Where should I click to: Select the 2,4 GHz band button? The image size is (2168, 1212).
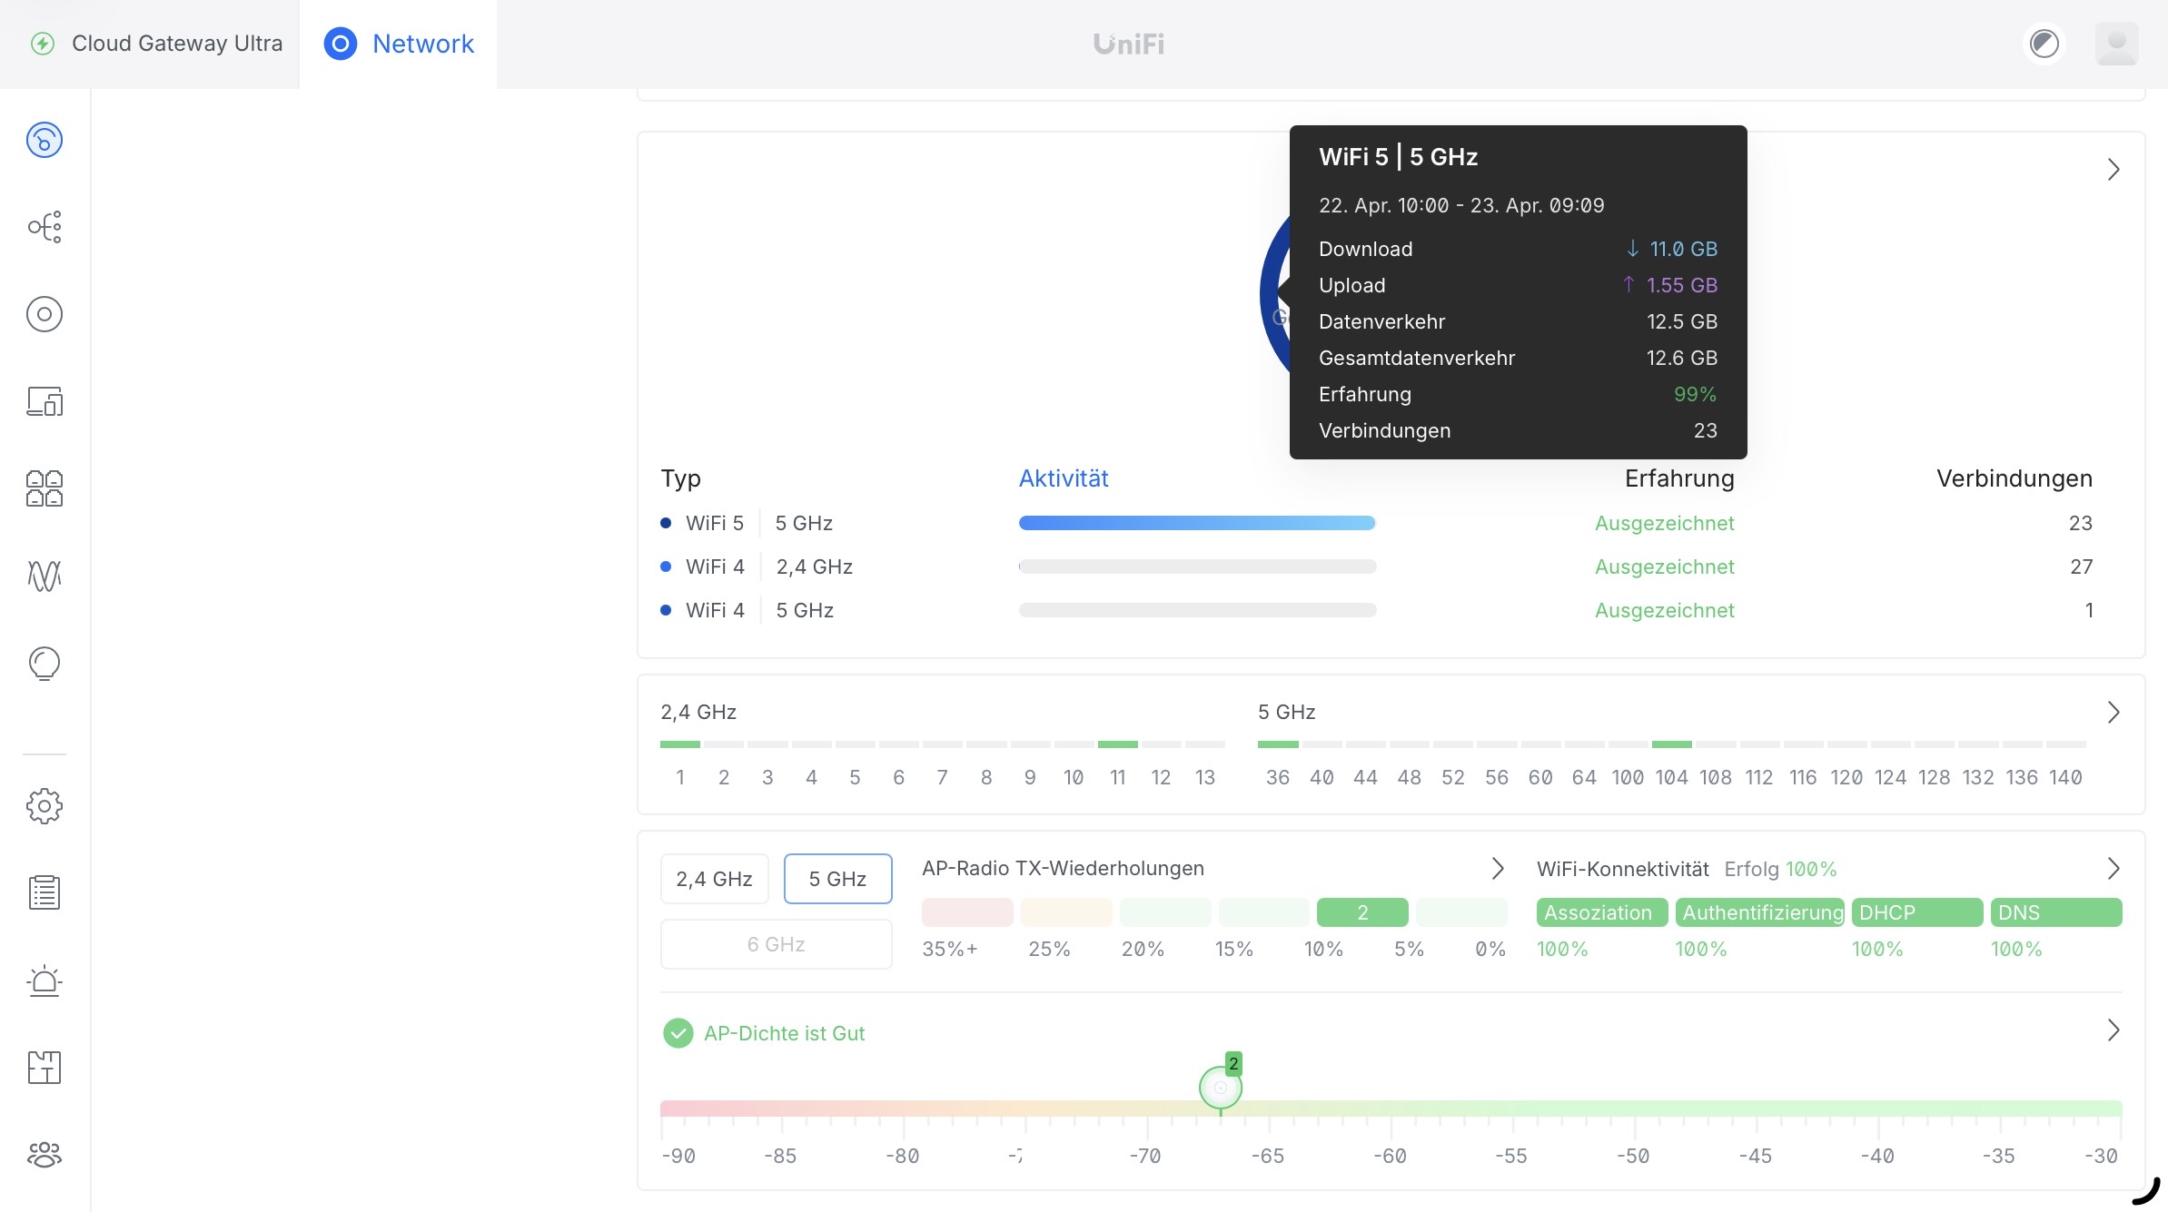point(715,879)
